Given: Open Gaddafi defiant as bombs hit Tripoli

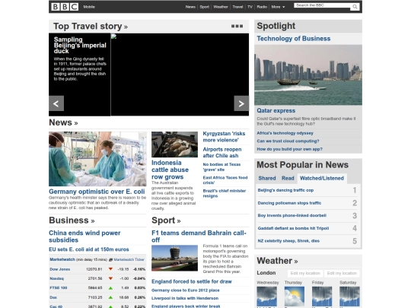Looking at the screenshot, I should click(293, 228).
